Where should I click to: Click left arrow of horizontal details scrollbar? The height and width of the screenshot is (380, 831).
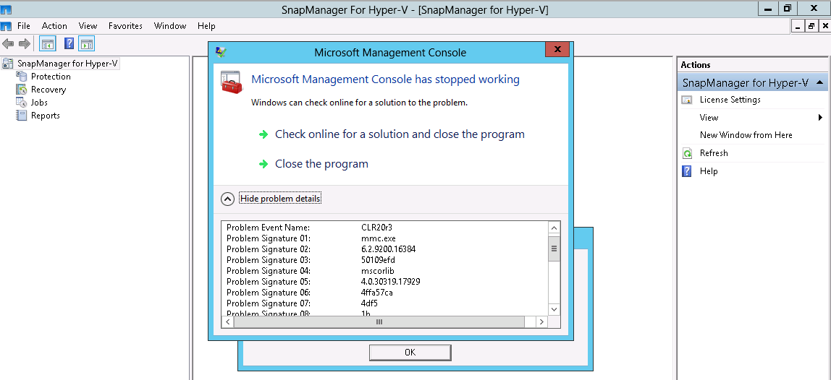[228, 321]
